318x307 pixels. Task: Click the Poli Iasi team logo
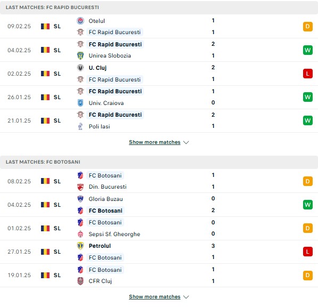tap(80, 126)
